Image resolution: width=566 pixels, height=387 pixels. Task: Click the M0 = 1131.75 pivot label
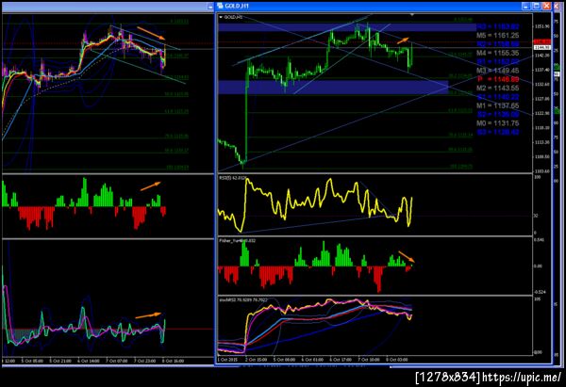point(498,123)
